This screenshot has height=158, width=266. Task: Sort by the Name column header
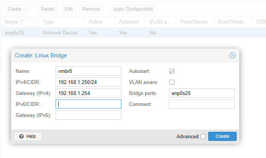pos(20,22)
